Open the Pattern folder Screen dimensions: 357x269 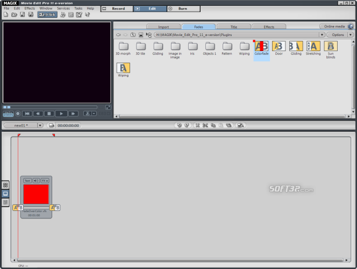point(227,48)
